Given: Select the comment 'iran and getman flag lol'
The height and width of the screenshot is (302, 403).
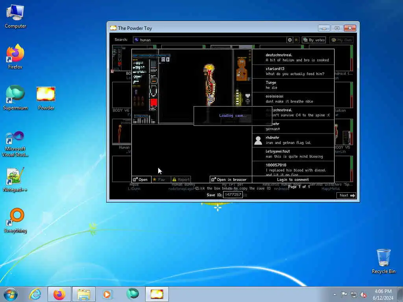Looking at the screenshot, I should 288,143.
